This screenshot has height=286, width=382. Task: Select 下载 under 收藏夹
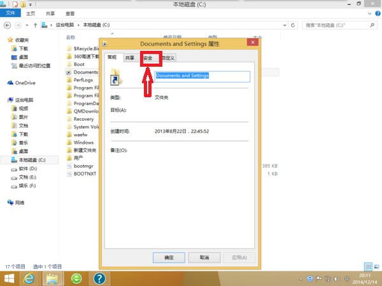click(20, 49)
